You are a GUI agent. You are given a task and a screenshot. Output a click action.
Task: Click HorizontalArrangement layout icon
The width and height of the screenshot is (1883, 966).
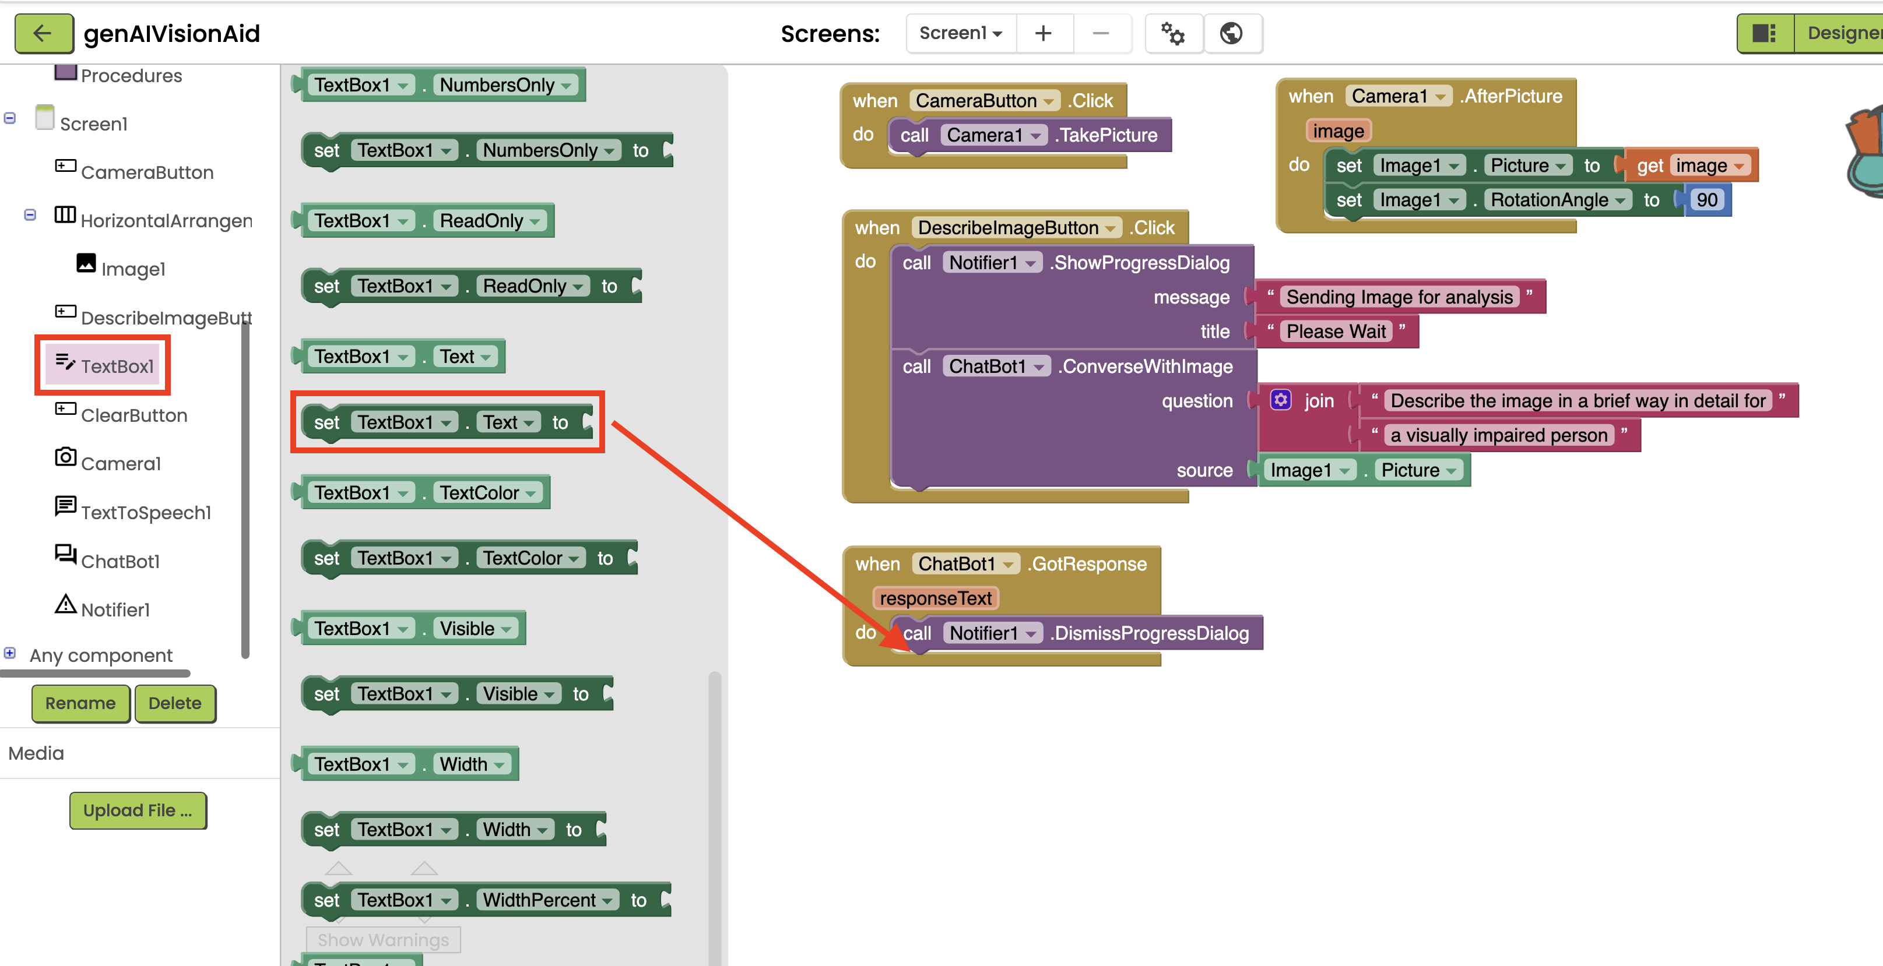tap(65, 215)
